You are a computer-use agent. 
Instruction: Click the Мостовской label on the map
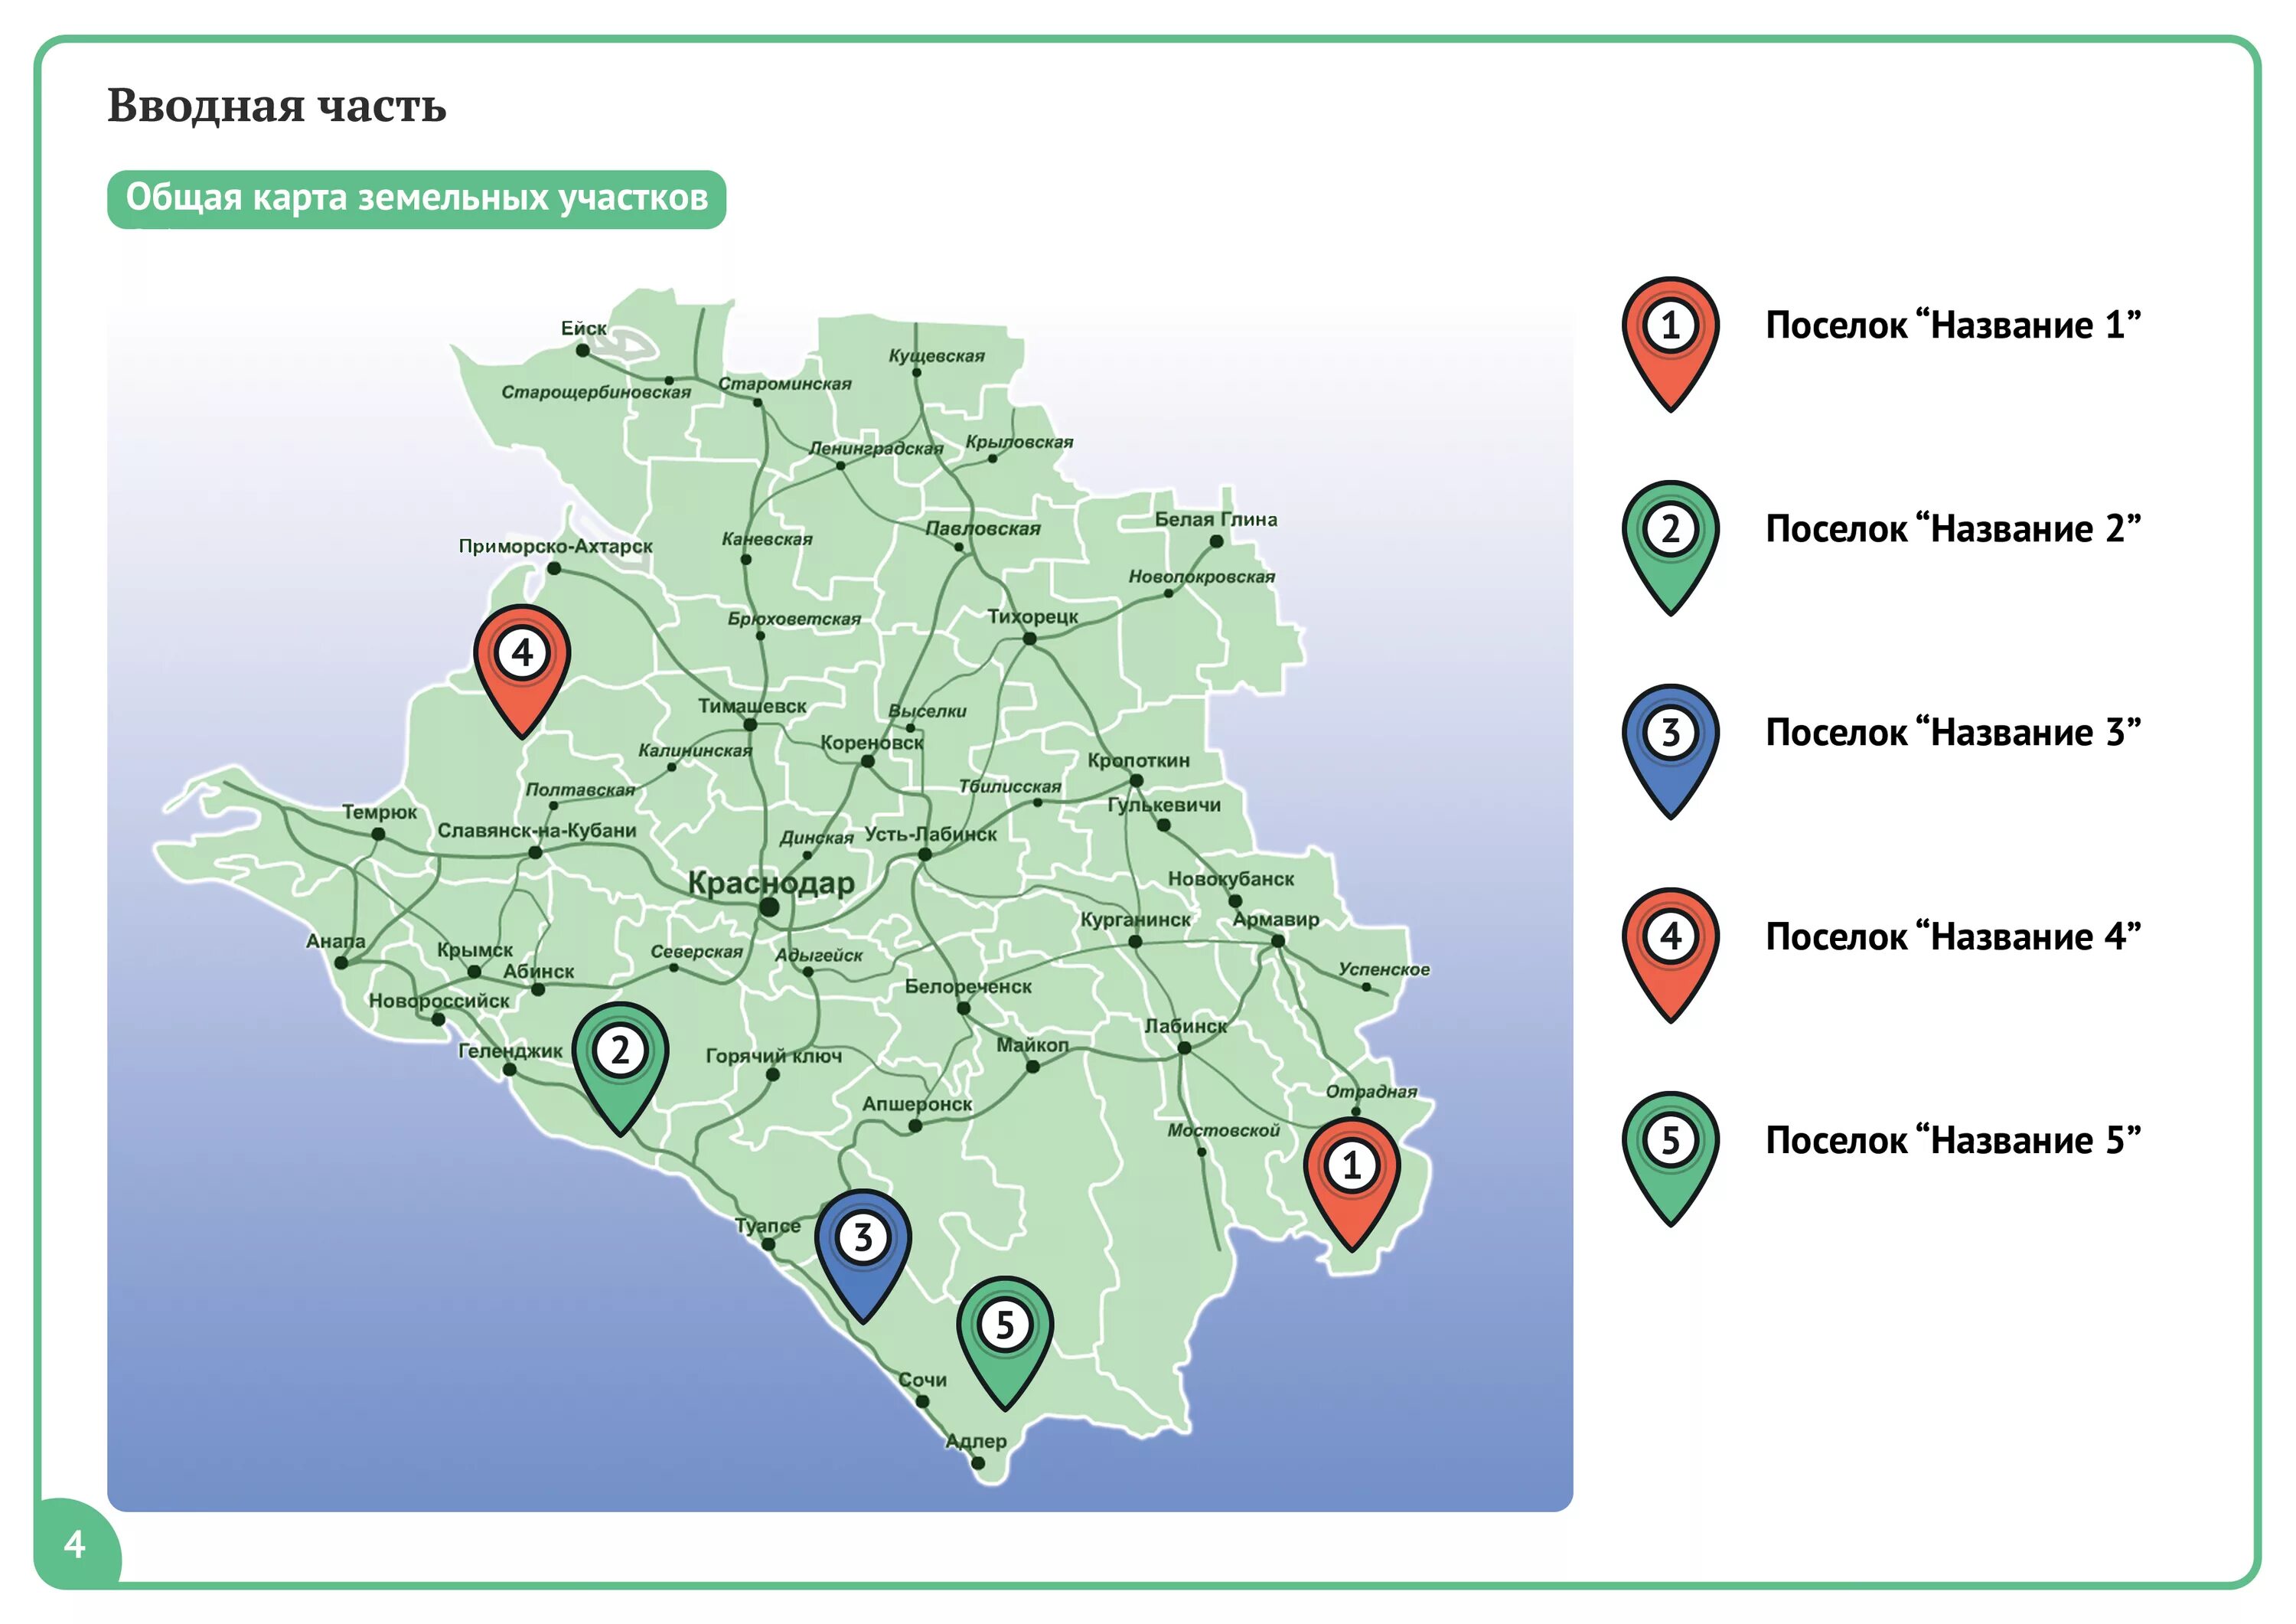(1224, 1131)
